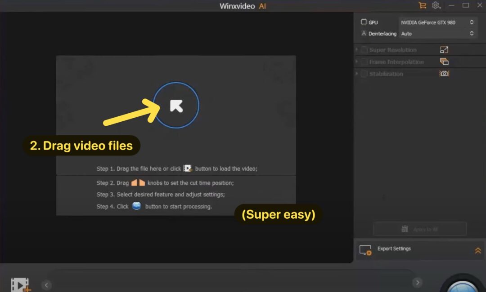Screen dimensions: 486x292
Task: Go to previous clip with left arrow
Action: 46,285
